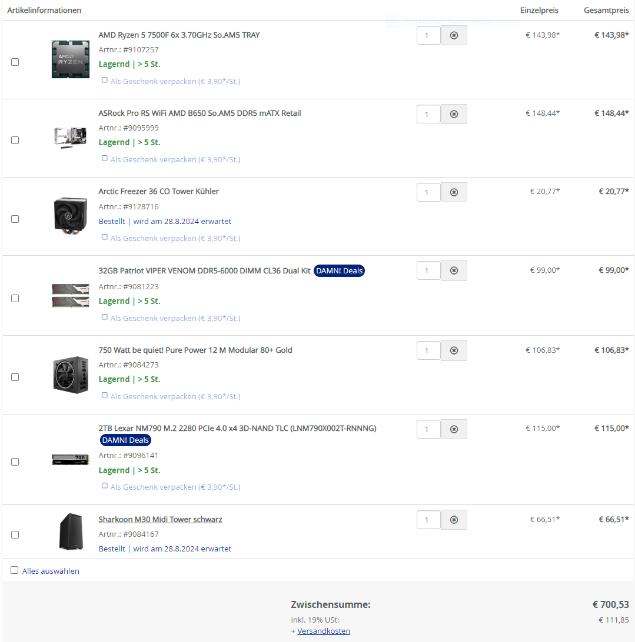Open the 32GB Patriot VIPER VENOM product link
Viewport: 635px width, 642px height.
pyautogui.click(x=205, y=271)
